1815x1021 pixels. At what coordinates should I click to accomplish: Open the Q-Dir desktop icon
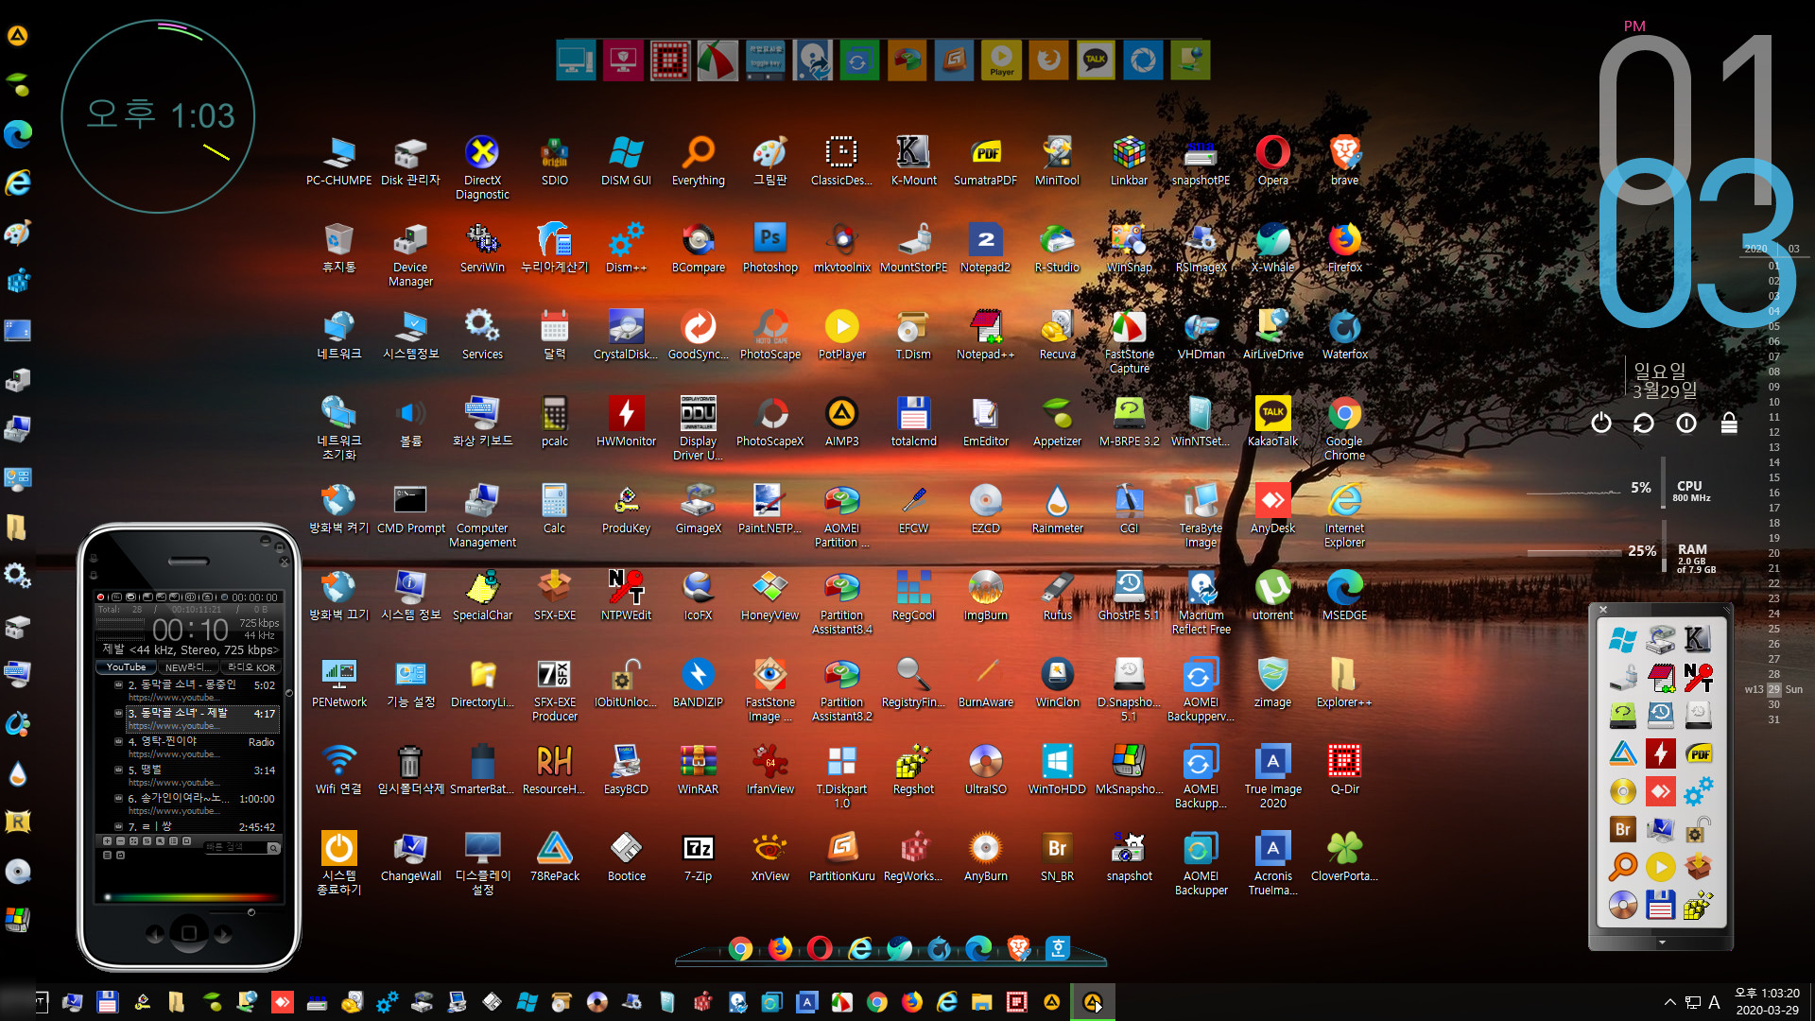point(1344,770)
